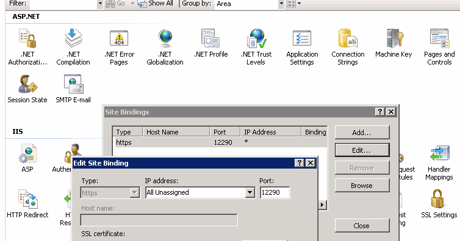Collapse the ASP.NET group header

point(26,16)
